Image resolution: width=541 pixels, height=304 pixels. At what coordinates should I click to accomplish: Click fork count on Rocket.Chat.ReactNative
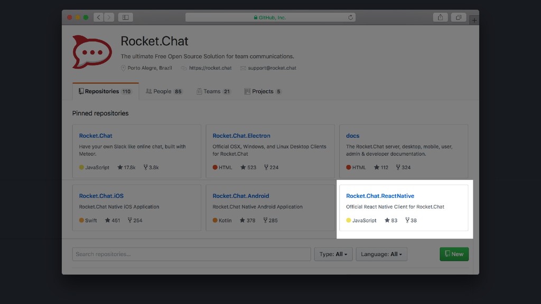(411, 220)
